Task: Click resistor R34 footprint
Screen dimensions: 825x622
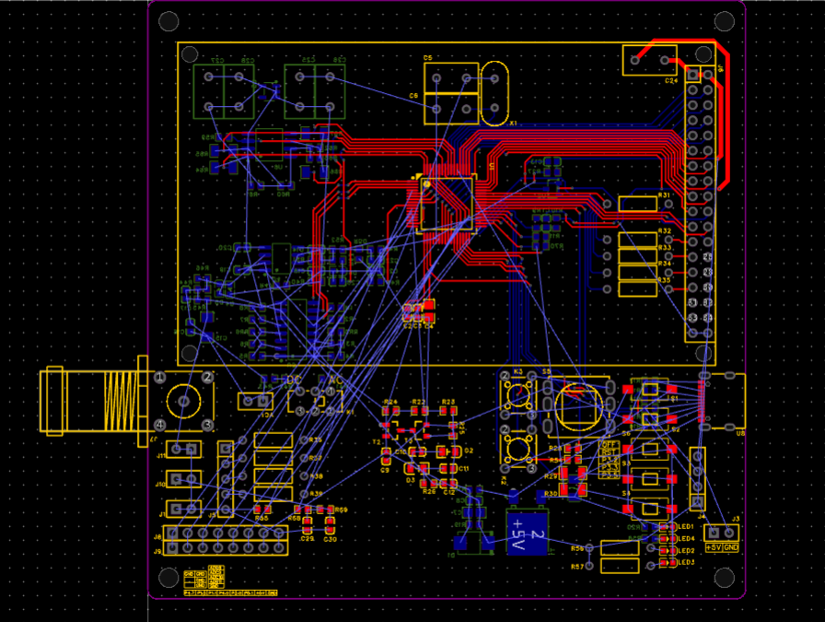Action: pyautogui.click(x=638, y=272)
